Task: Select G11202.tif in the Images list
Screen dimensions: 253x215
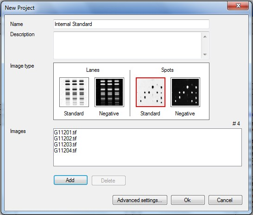Action: pos(65,139)
